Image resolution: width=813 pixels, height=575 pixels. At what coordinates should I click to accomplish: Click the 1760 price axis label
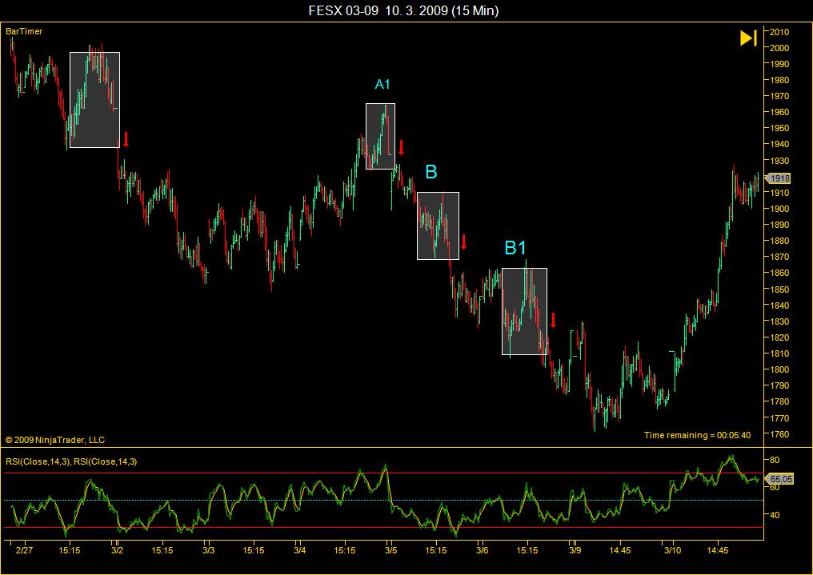pos(779,434)
